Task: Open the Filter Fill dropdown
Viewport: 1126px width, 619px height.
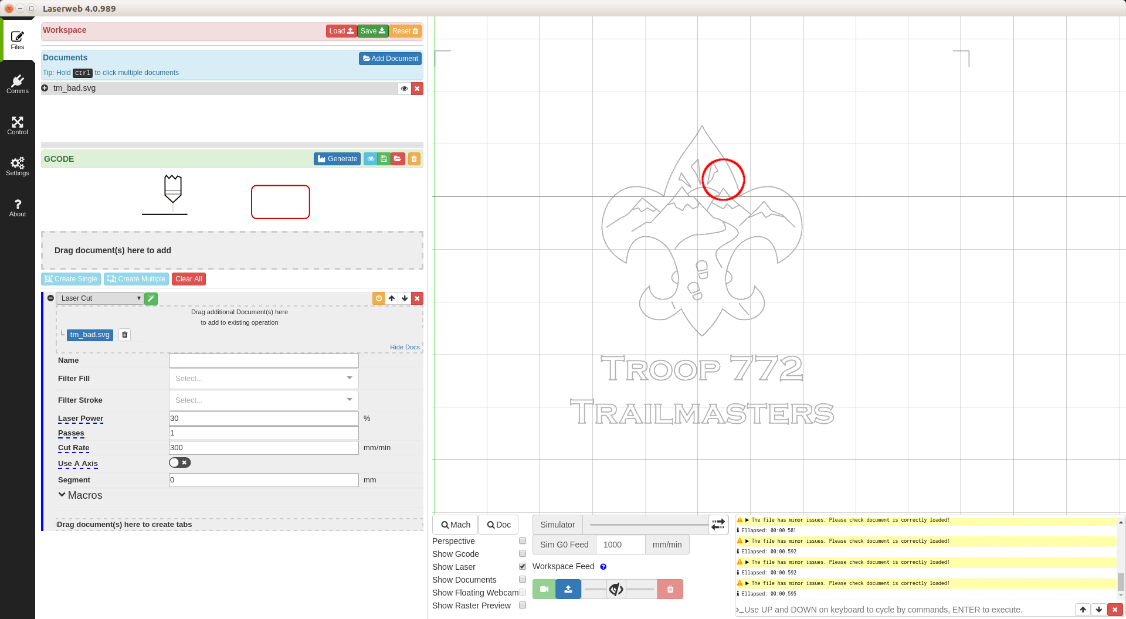Action: [x=263, y=379]
